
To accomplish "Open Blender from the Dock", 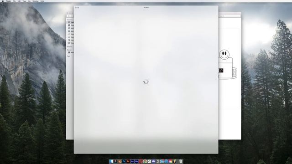I will pyautogui.click(x=120, y=161).
